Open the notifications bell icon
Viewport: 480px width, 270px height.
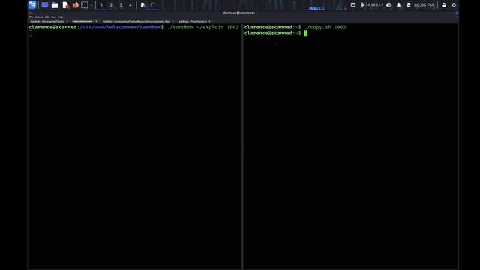point(398,5)
